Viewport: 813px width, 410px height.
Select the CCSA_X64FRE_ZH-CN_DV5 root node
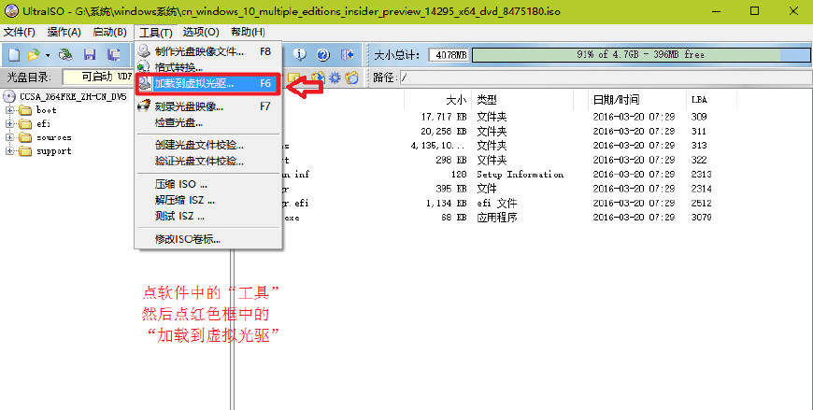click(x=73, y=96)
